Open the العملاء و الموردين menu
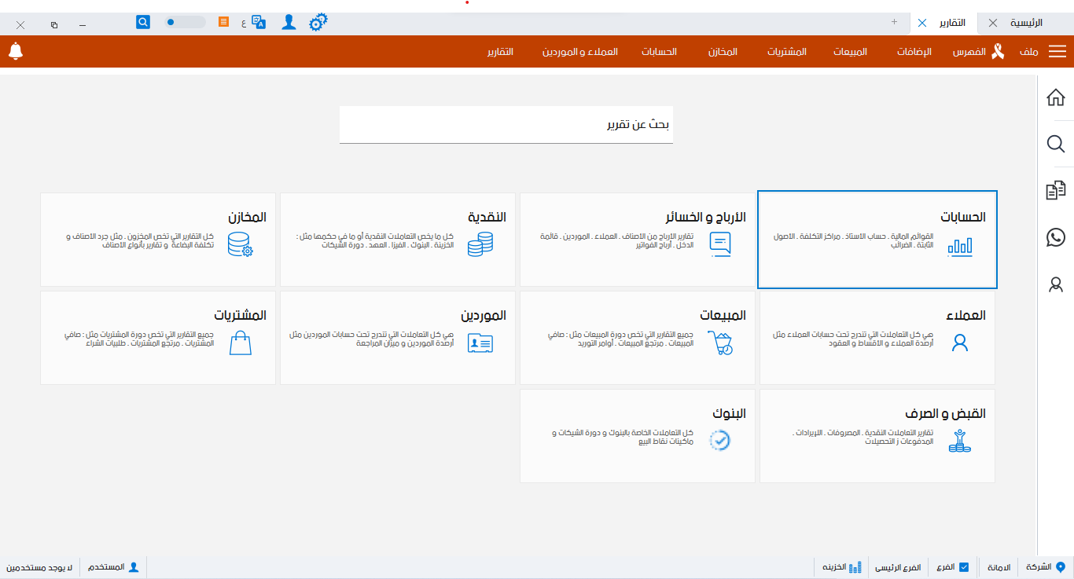Viewport: 1074px width, 579px height. pyautogui.click(x=580, y=52)
